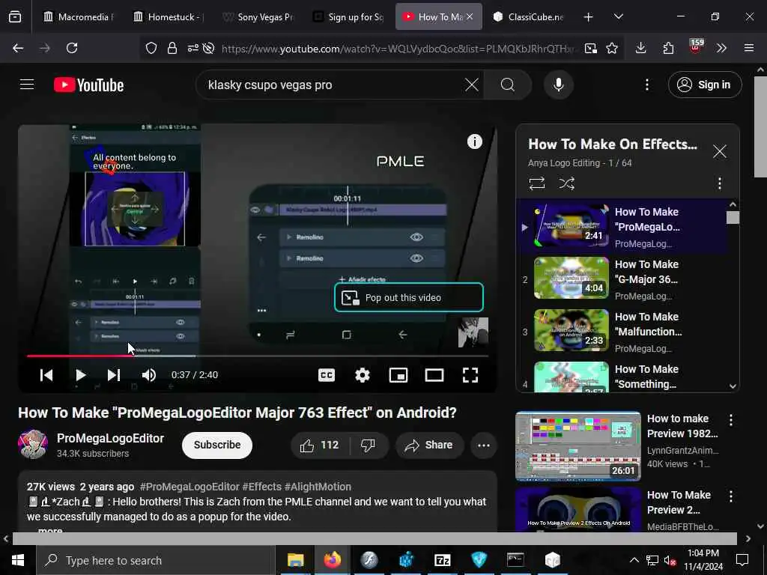The image size is (767, 575).
Task: Open File Explorer from taskbar
Action: tap(295, 560)
